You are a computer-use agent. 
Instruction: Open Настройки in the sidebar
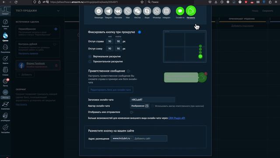tap(5, 129)
